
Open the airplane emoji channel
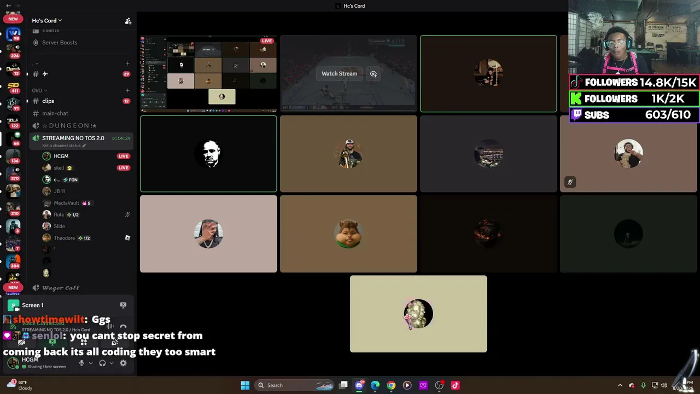coord(81,74)
